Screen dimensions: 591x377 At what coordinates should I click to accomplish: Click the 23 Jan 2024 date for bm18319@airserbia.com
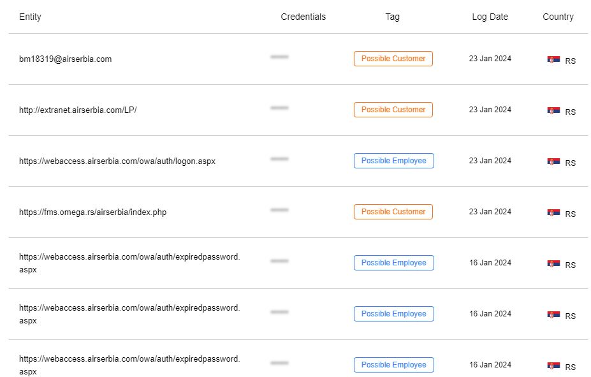pos(490,59)
